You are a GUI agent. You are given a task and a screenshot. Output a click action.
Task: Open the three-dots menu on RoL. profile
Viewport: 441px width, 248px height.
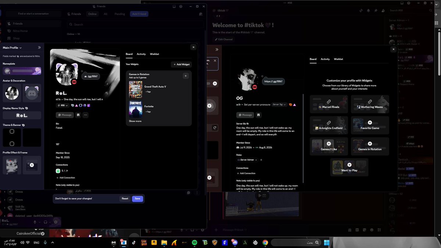click(85, 115)
